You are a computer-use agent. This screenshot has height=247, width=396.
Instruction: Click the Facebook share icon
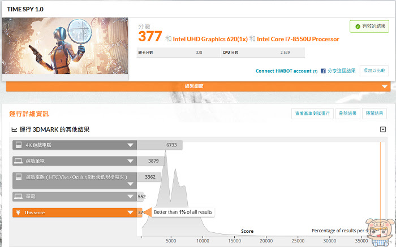[323, 71]
